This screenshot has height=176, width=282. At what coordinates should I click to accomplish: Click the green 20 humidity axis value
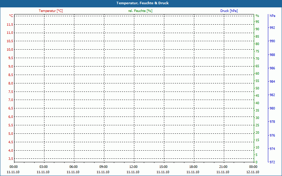257,133
